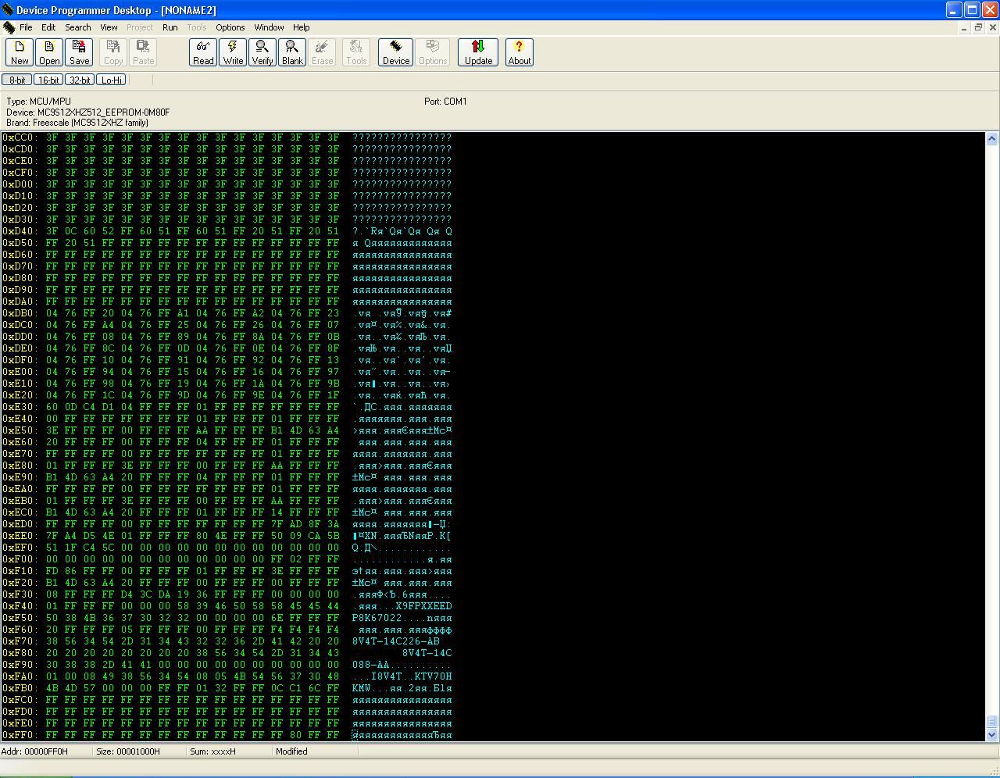1000x778 pixels.
Task: Run Blank check on the device
Action: tap(292, 52)
